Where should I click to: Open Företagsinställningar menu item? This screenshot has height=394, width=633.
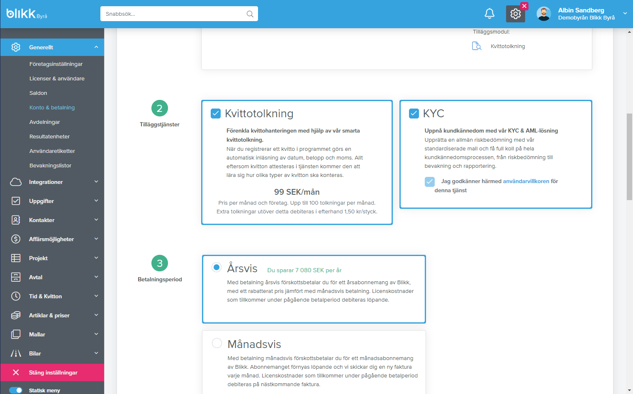[56, 64]
